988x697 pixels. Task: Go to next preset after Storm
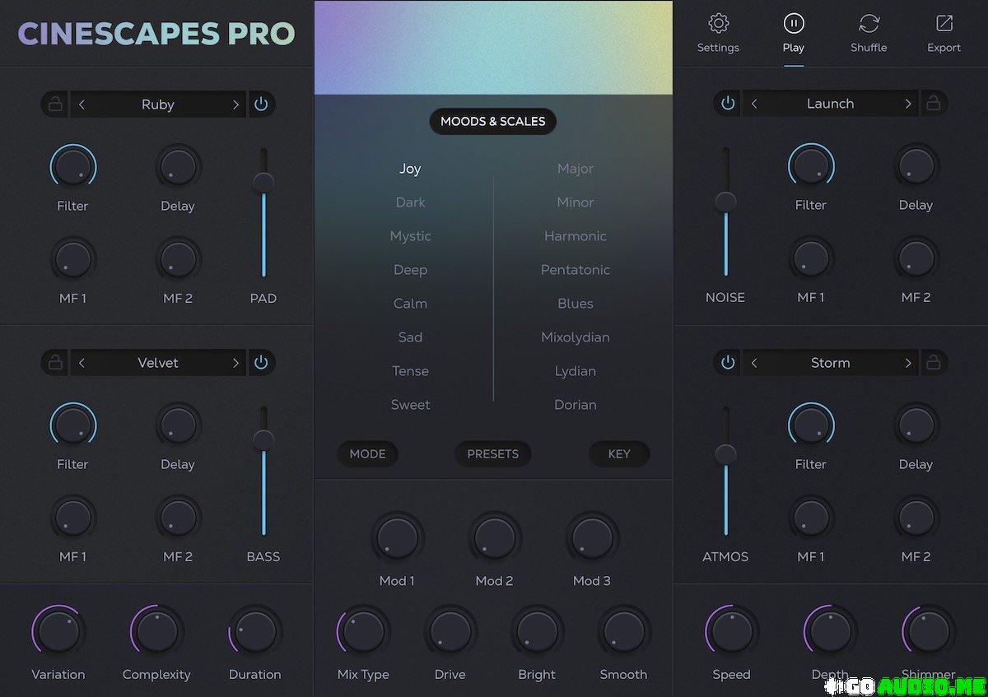pyautogui.click(x=908, y=363)
